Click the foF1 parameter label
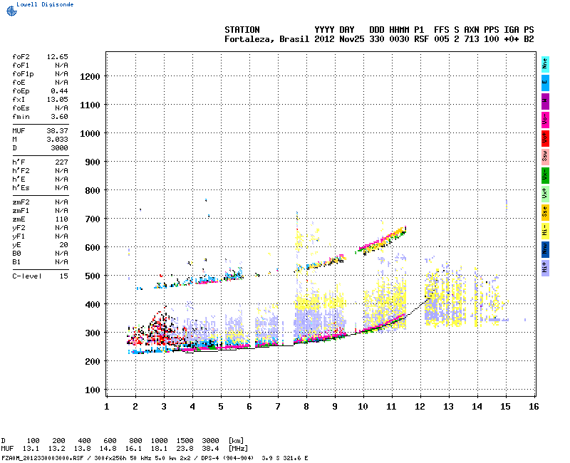The height and width of the screenshot is (463, 570). [x=21, y=66]
